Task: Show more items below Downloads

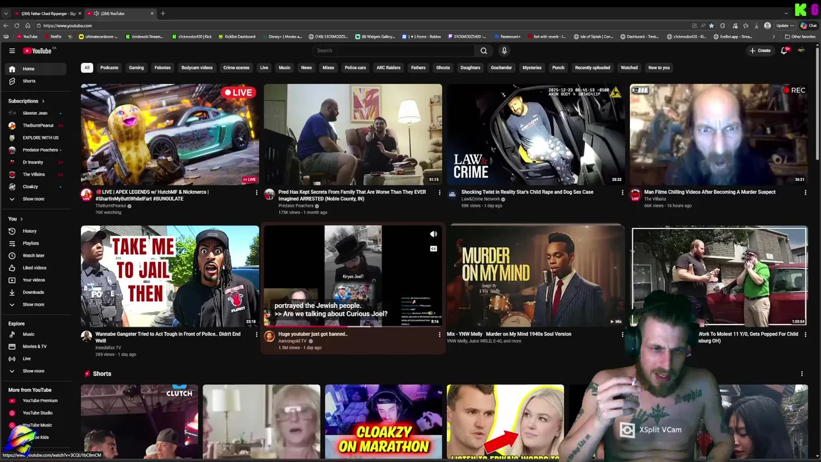Action: pyautogui.click(x=35, y=304)
